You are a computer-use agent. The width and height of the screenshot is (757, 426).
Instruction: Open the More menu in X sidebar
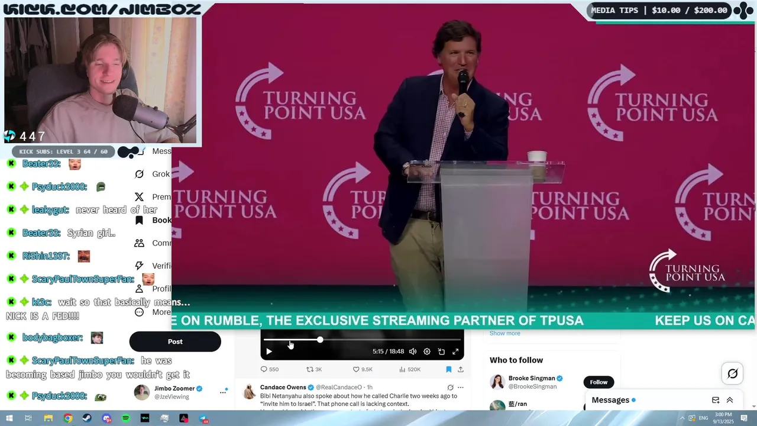click(153, 312)
